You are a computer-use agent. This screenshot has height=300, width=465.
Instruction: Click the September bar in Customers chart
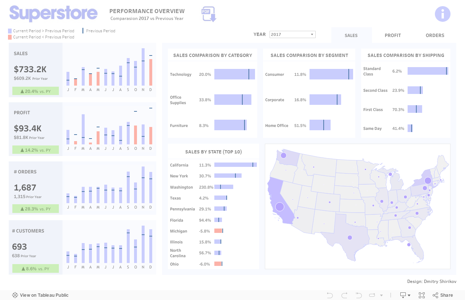pyautogui.click(x=128, y=246)
